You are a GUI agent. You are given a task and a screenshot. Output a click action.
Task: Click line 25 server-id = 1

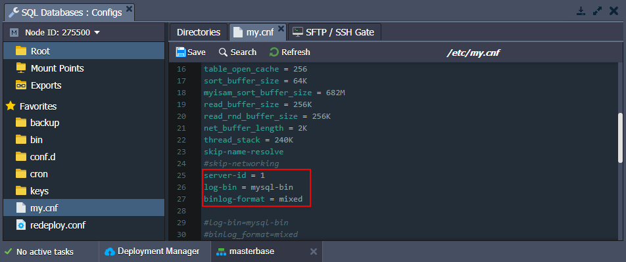point(234,175)
